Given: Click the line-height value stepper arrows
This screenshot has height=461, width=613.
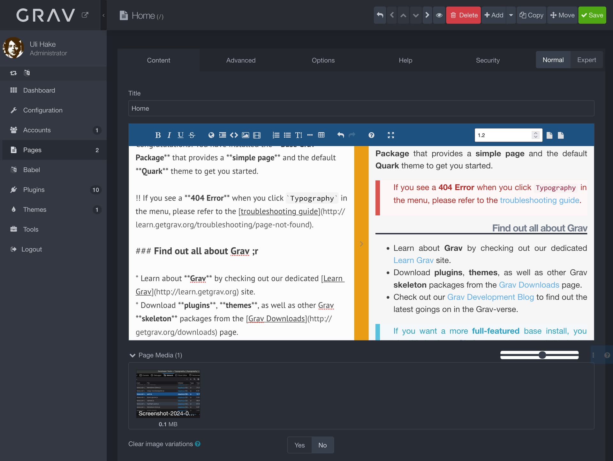Looking at the screenshot, I should [535, 135].
